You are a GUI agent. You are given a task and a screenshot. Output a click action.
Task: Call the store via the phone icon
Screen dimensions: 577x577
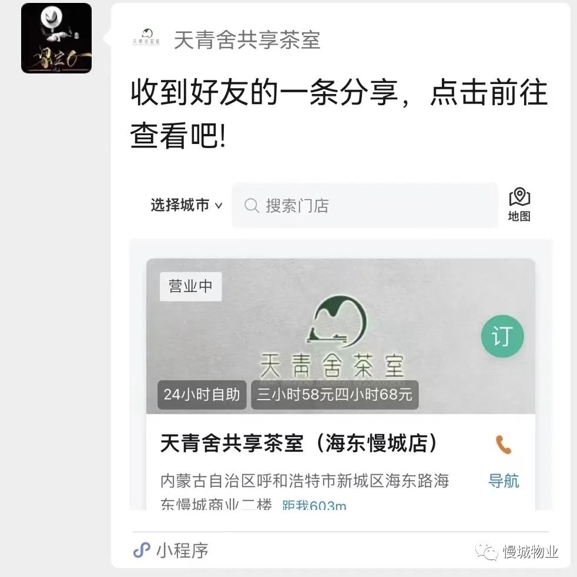click(503, 445)
